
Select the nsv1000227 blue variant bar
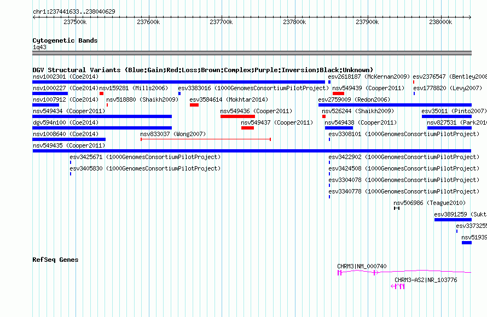[x=50, y=93]
